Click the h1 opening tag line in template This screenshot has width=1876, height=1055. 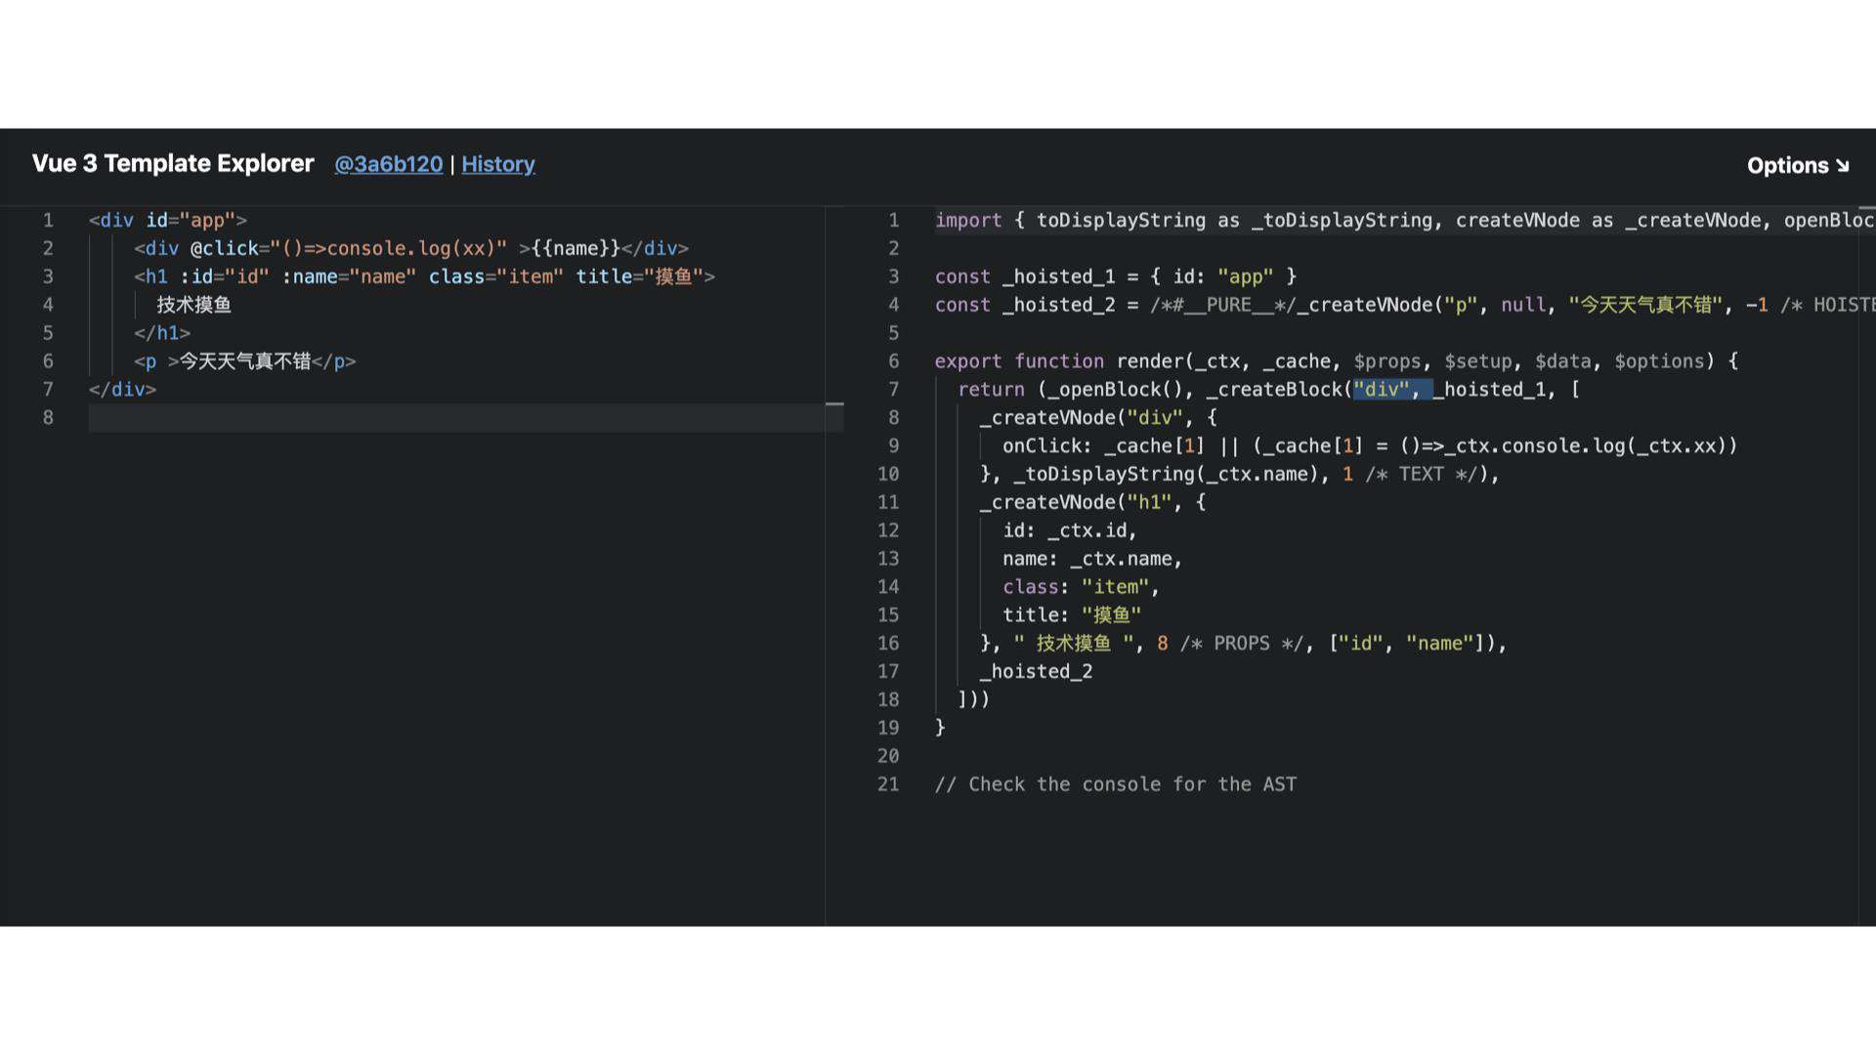[x=424, y=276]
